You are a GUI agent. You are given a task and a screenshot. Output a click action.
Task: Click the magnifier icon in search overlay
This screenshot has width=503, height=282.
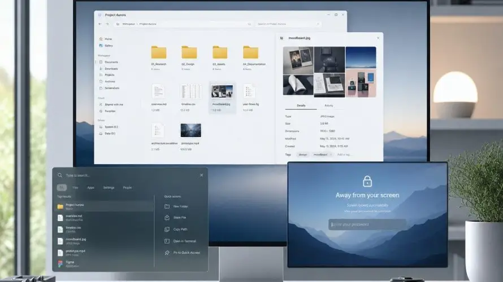pos(60,175)
